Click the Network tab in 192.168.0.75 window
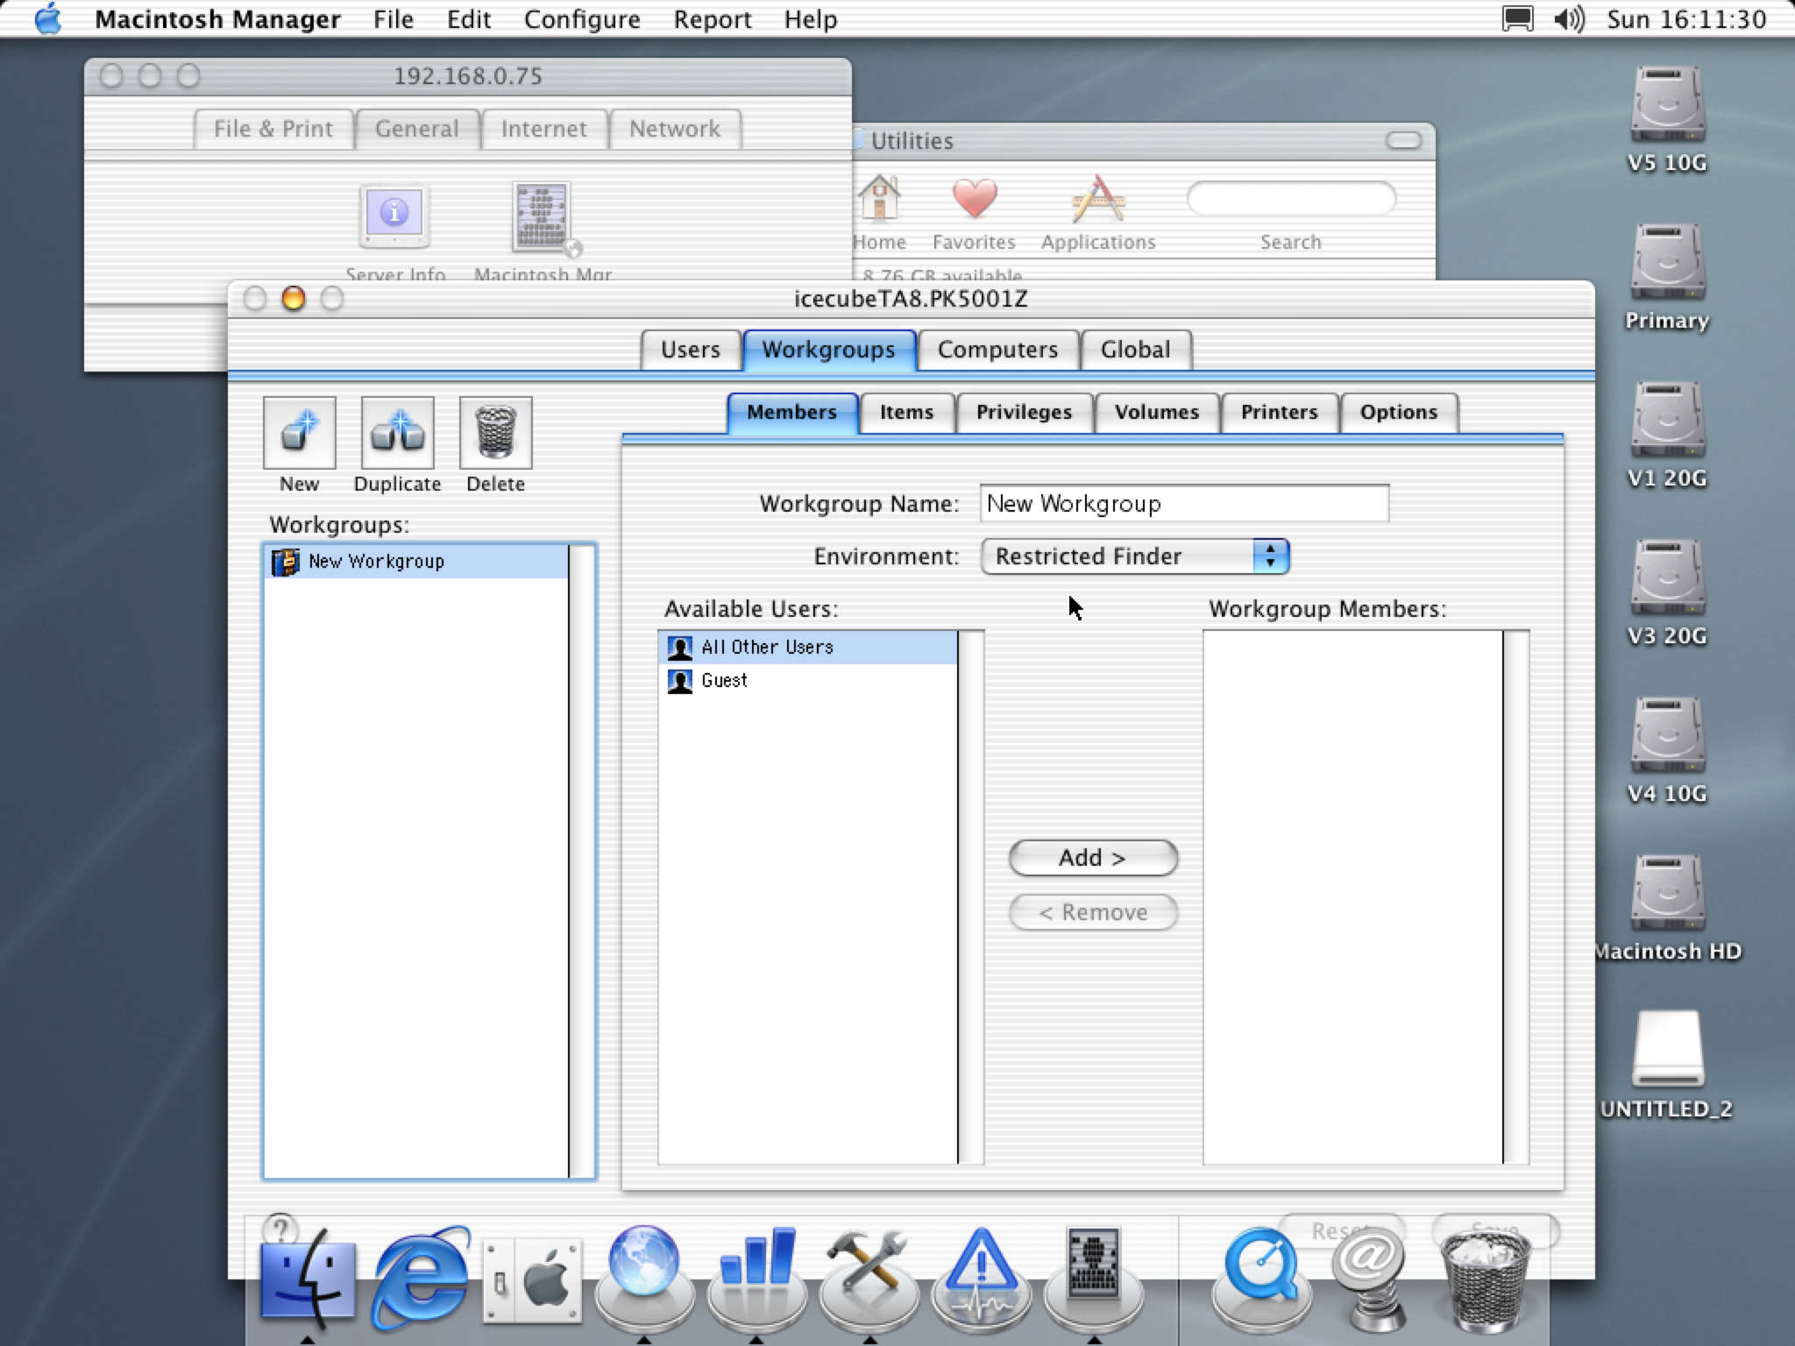The image size is (1795, 1346). point(675,129)
